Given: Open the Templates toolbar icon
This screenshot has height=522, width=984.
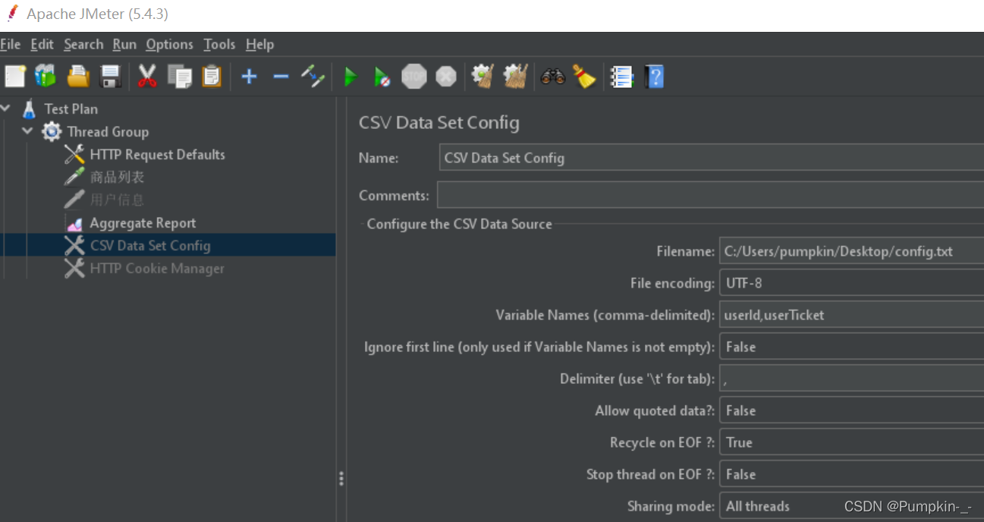Looking at the screenshot, I should (46, 76).
